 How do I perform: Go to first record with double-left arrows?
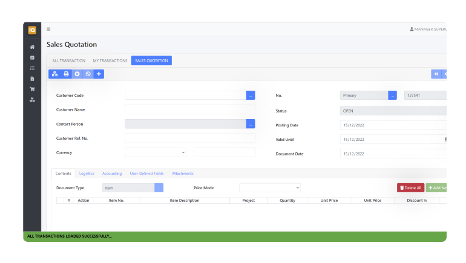pos(436,74)
